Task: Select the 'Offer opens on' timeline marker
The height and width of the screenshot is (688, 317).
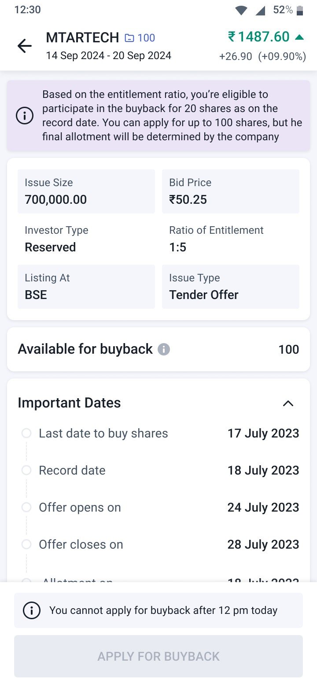Action: pos(26,507)
